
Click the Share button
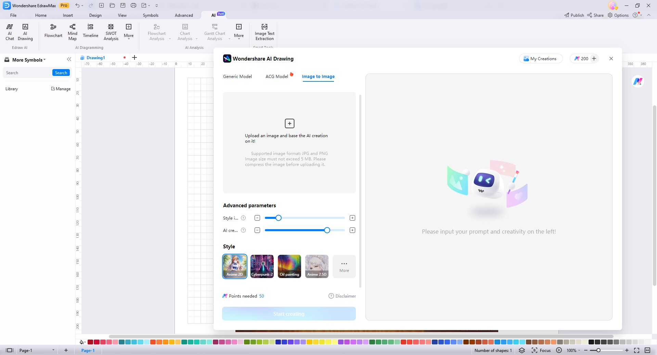[595, 15]
